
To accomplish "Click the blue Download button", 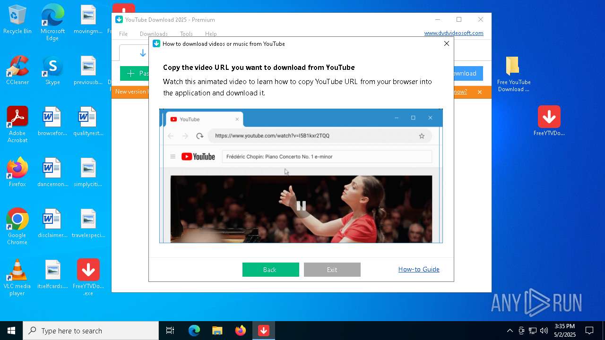I will click(x=468, y=73).
